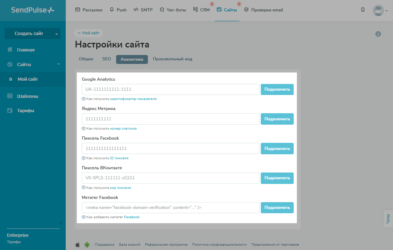Viewport: 393px width, 250px height.
Task: Open Сайты in the sidebar
Action: [x=24, y=64]
